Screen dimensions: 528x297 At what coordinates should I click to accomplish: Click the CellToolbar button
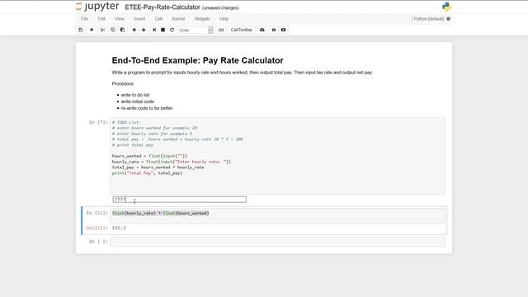242,30
